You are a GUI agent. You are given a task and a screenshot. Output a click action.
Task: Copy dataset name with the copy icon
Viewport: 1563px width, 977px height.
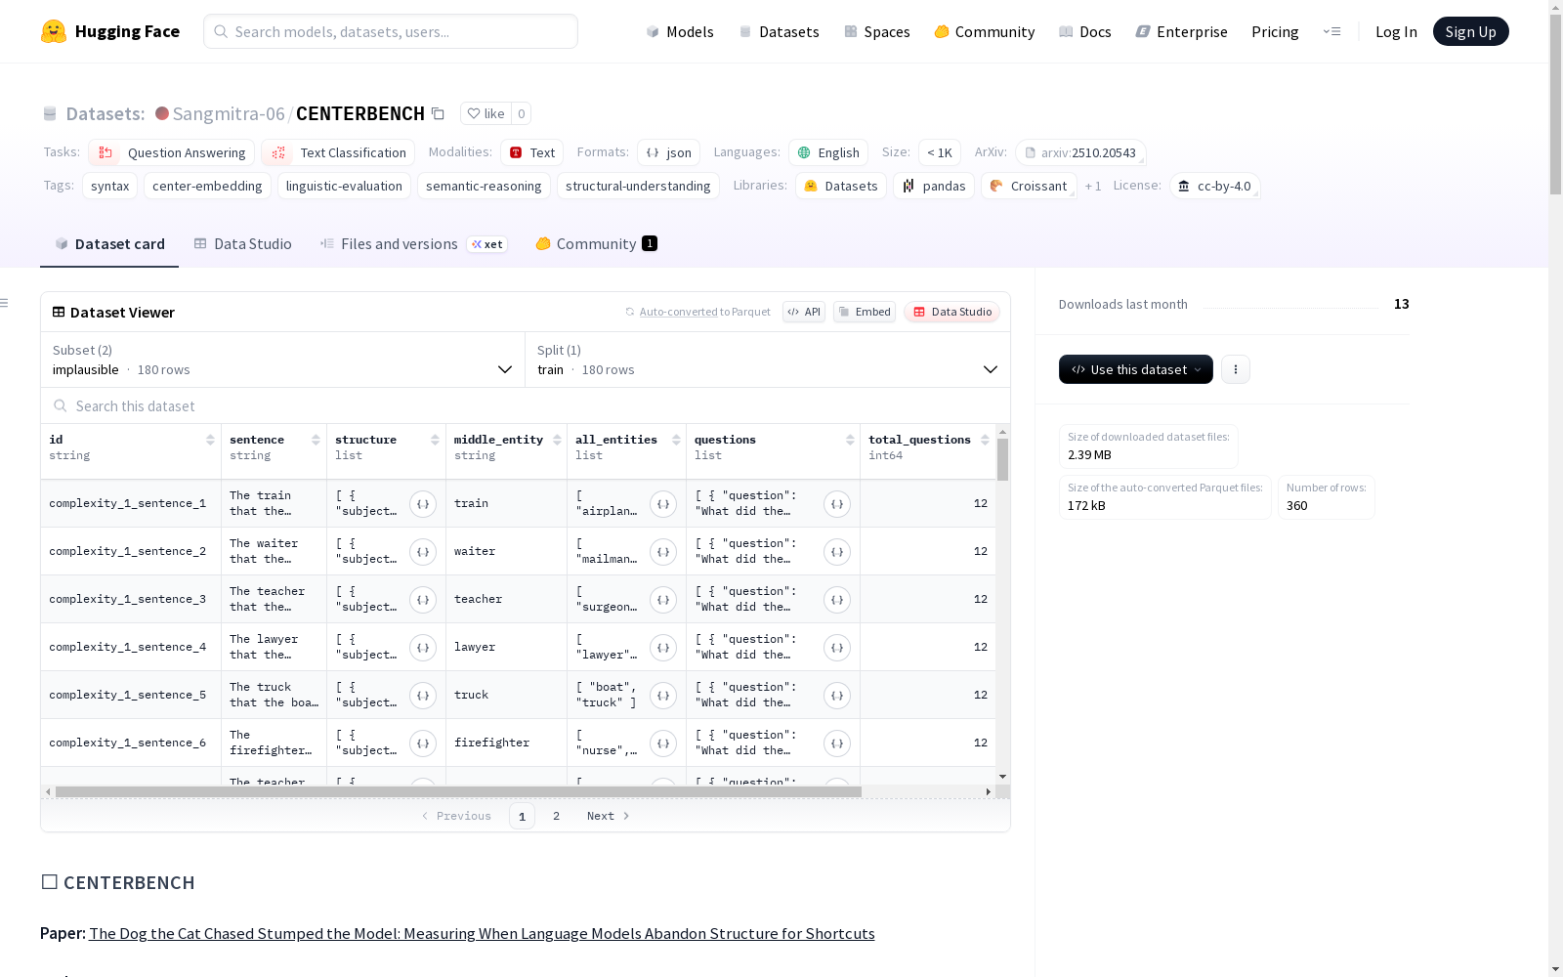[x=438, y=114]
